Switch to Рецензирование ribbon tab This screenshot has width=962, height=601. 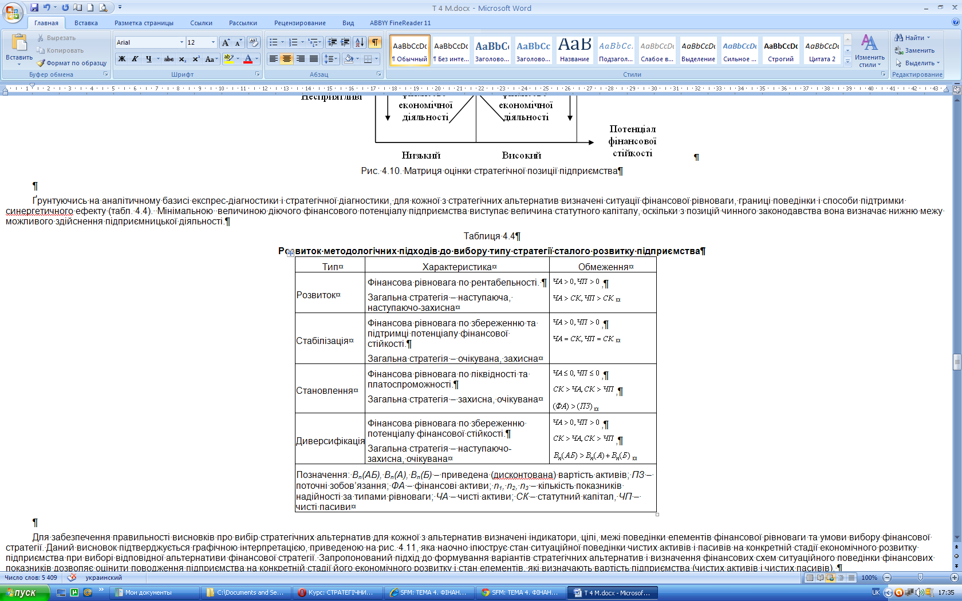click(x=299, y=23)
